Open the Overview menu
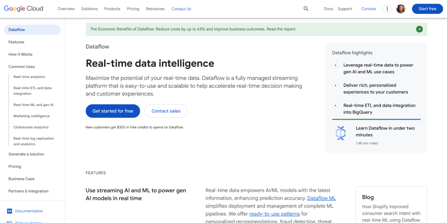The width and height of the screenshot is (447, 223). [66, 9]
